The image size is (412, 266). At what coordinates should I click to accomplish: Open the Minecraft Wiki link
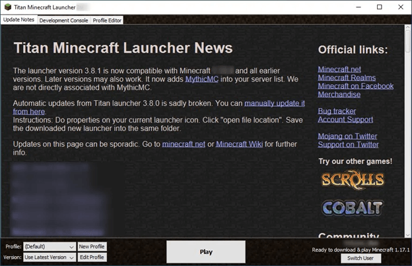(239, 144)
